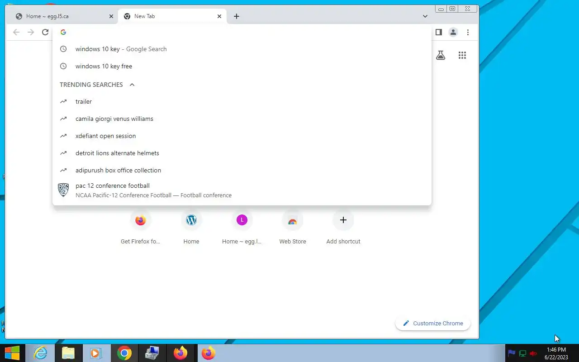Select 'windows 10 key free' suggestion
Image resolution: width=579 pixels, height=362 pixels.
pyautogui.click(x=242, y=66)
